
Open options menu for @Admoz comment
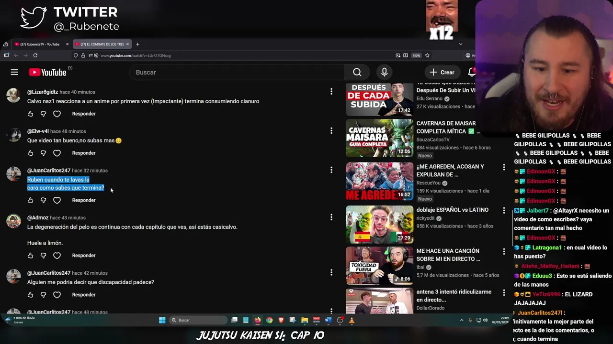(x=331, y=217)
